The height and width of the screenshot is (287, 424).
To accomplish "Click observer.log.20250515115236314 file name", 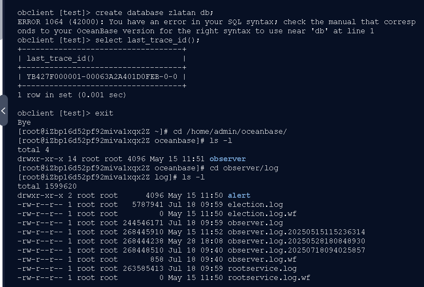I will (x=296, y=232).
